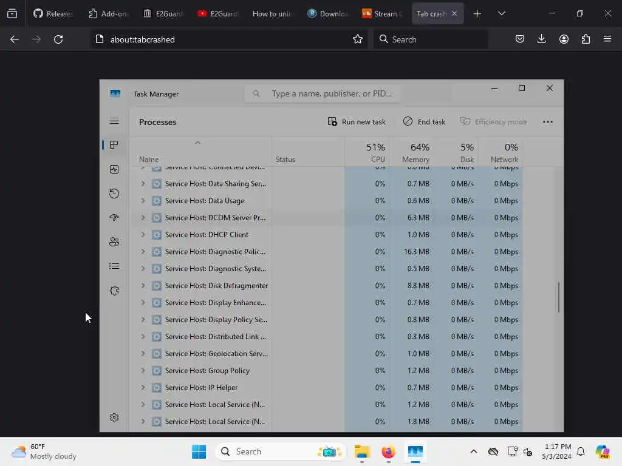Open the list all tabs dropdown
The height and width of the screenshot is (466, 622).
point(501,14)
